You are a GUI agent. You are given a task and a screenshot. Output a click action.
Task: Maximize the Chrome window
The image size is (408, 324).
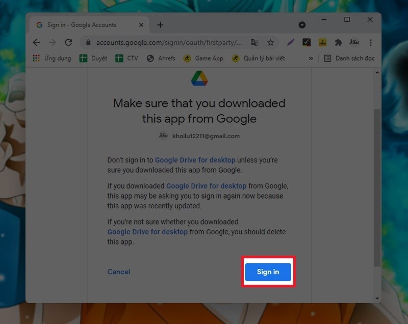pos(347,19)
